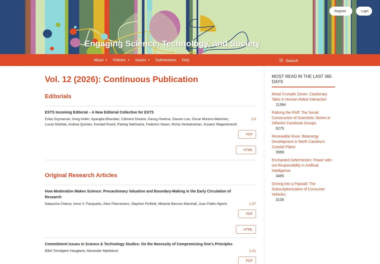Click the Vol. 12 (2026): Continuous Publication heading
The height and width of the screenshot is (264, 380).
point(121,79)
